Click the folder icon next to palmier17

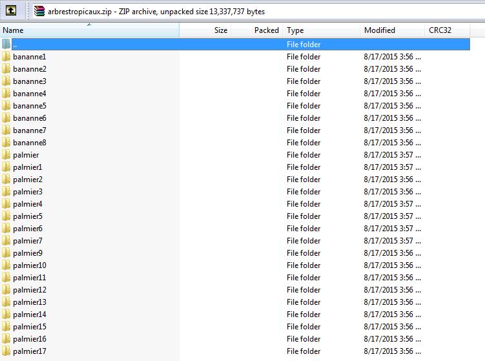click(x=6, y=351)
